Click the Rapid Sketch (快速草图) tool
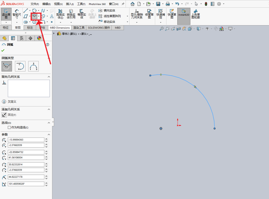The width and height of the screenshot is (269, 199). pos(172,14)
